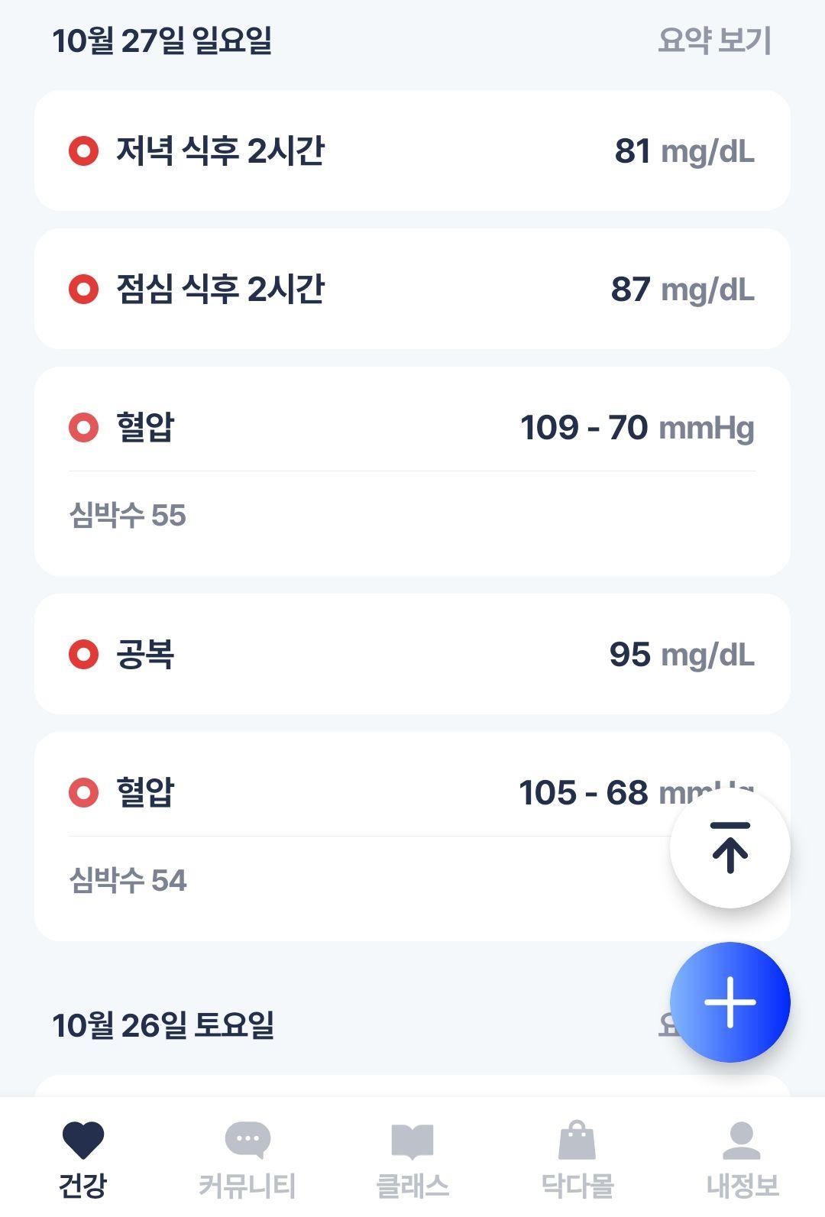Open the 커뮤니티 chat bubble tab
Viewport: 825px width, 1217px height.
click(247, 1159)
